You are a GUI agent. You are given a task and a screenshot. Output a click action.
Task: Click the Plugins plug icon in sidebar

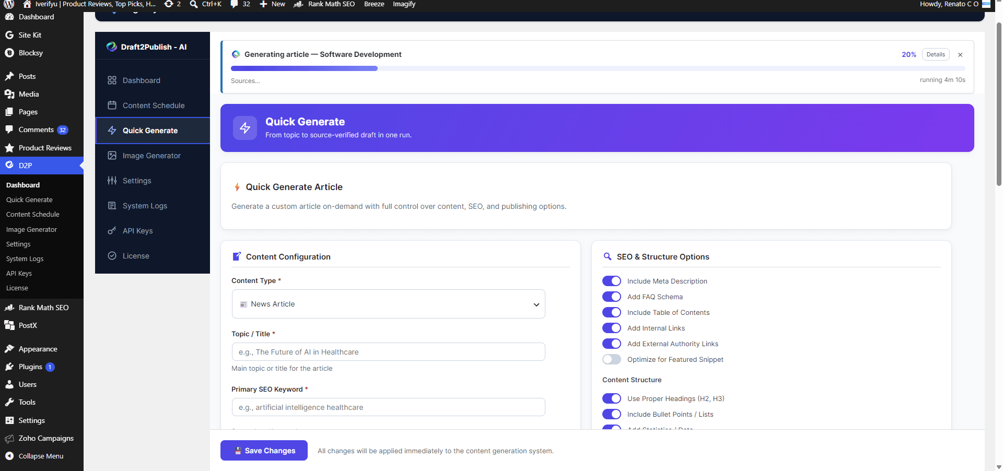pos(9,367)
